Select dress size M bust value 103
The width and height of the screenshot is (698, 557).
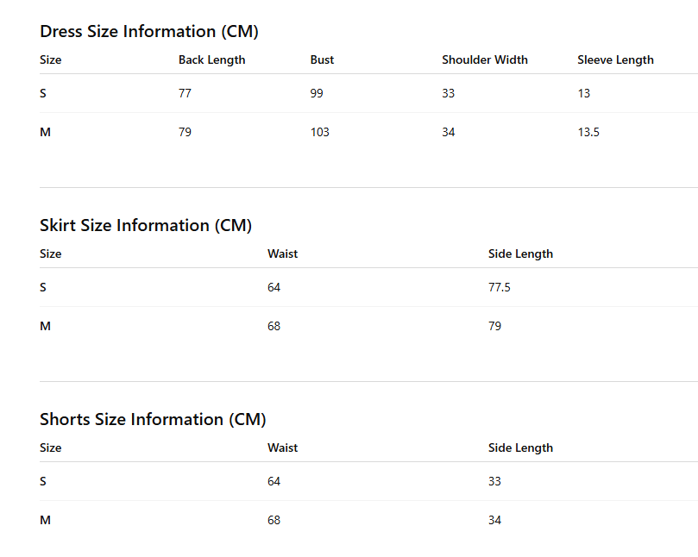tap(319, 132)
